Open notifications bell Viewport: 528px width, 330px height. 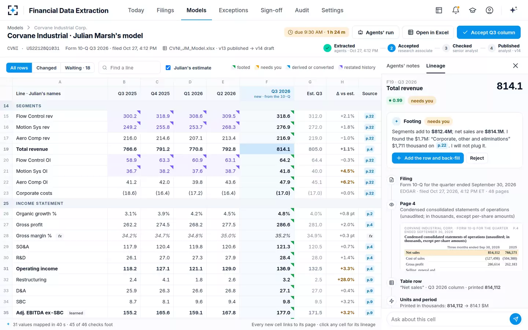[456, 10]
